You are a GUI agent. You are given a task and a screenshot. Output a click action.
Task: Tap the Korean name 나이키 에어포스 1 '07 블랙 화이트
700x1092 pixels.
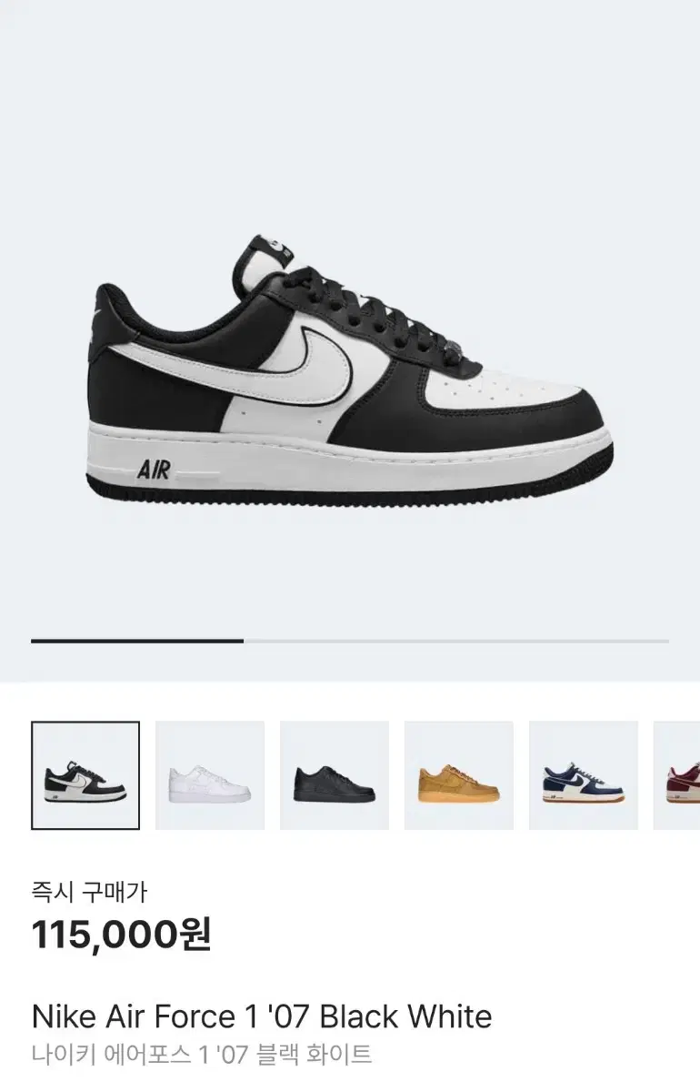click(202, 1055)
